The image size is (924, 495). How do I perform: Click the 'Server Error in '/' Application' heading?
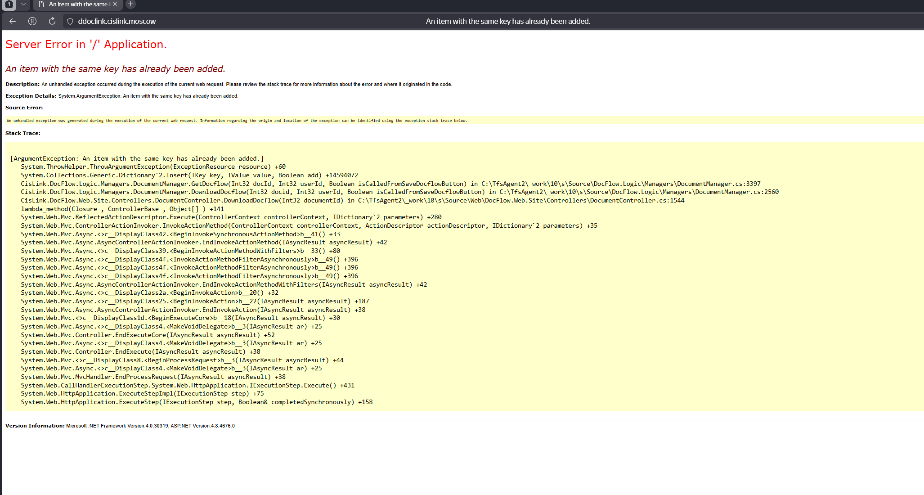(86, 45)
